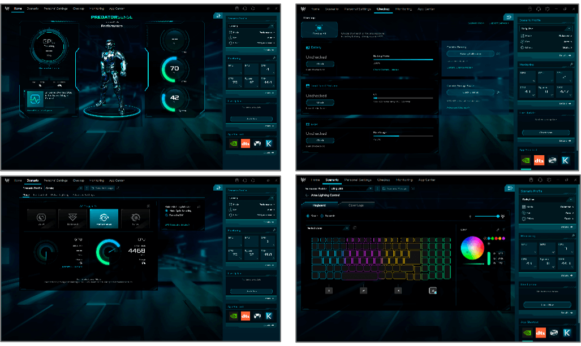Image resolution: width=581 pixels, height=346 pixels.
Task: Select second mode-switch radio option in Scenario window
Action: [x=167, y=215]
